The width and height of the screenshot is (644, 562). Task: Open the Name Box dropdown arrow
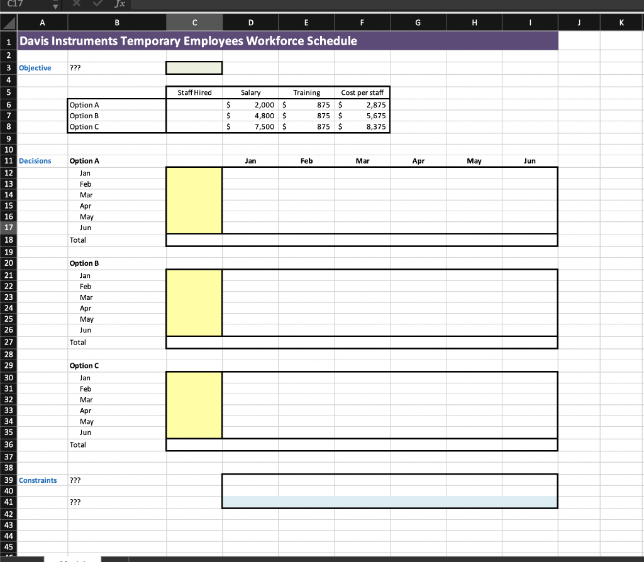click(55, 6)
